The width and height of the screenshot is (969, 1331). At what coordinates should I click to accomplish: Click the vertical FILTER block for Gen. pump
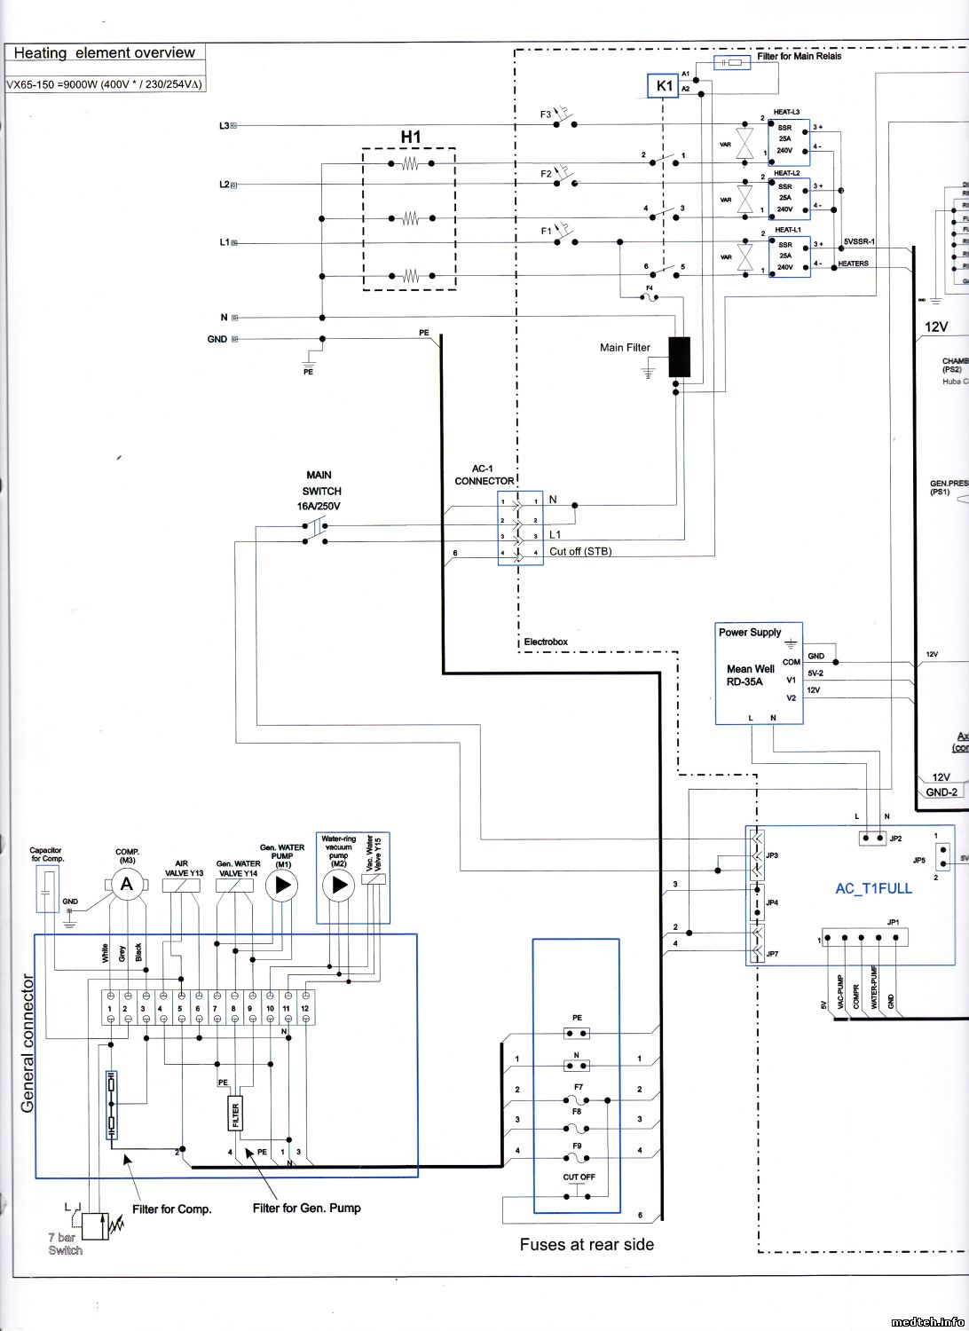pyautogui.click(x=235, y=1112)
